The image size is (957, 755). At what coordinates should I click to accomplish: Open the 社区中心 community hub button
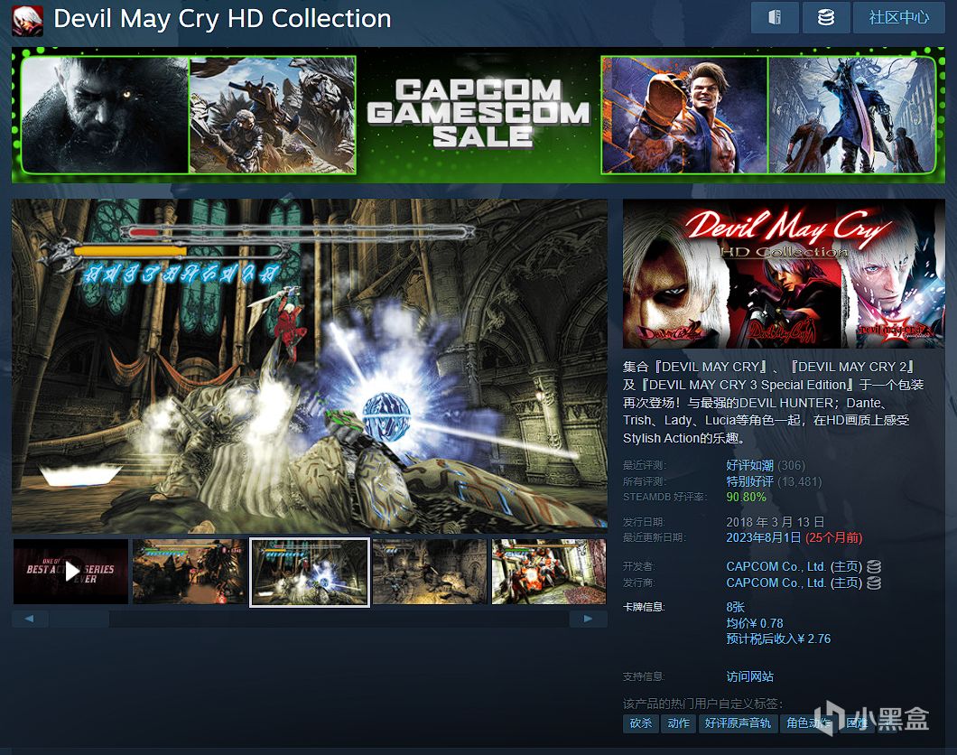pyautogui.click(x=898, y=17)
